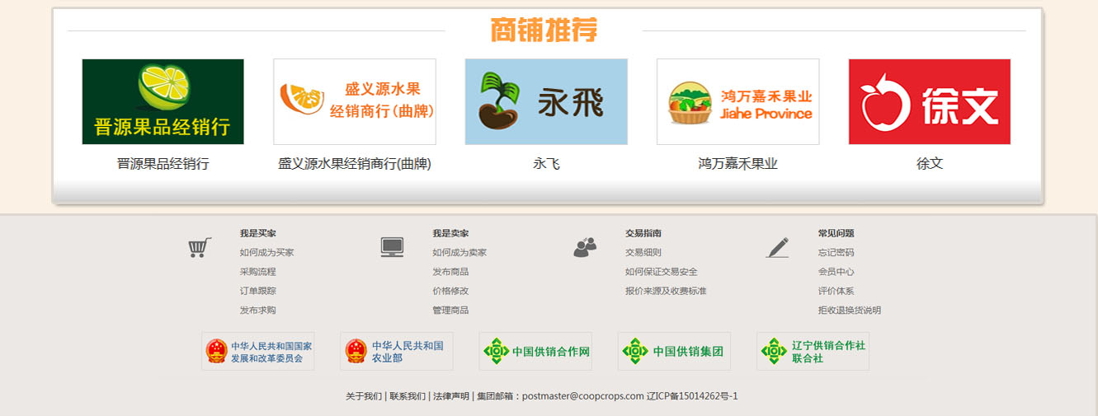Open 中国供销集团 partner link
Image resolution: width=1098 pixels, height=416 pixels.
point(674,352)
